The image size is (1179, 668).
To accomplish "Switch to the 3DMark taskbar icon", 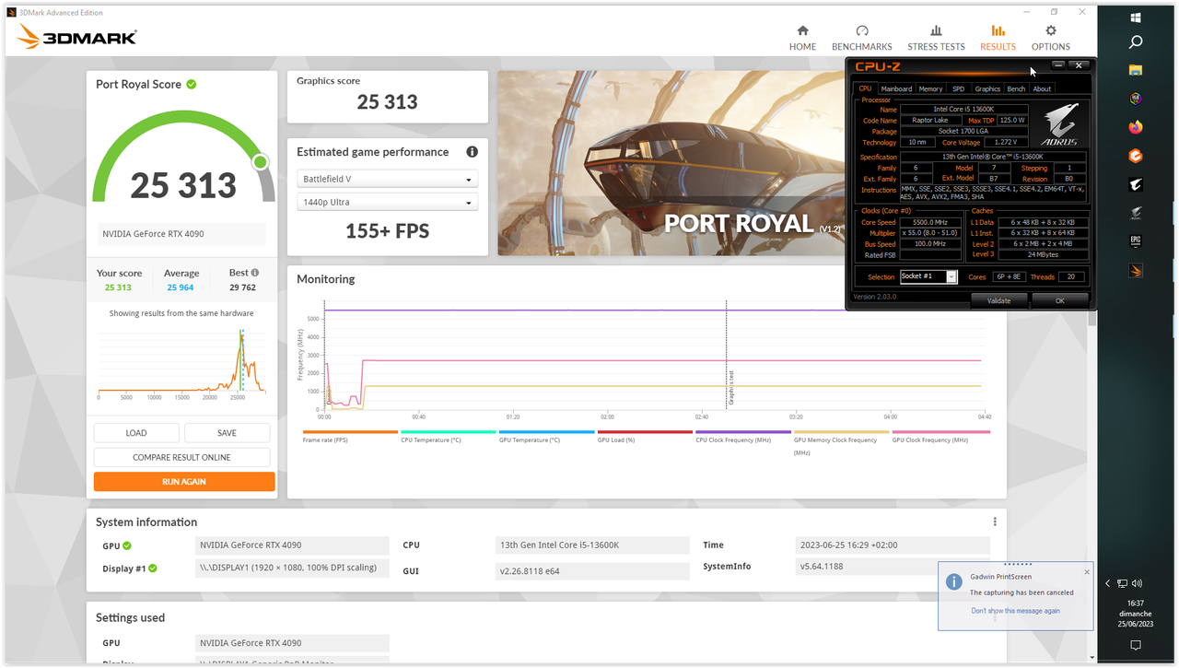I will point(1136,271).
